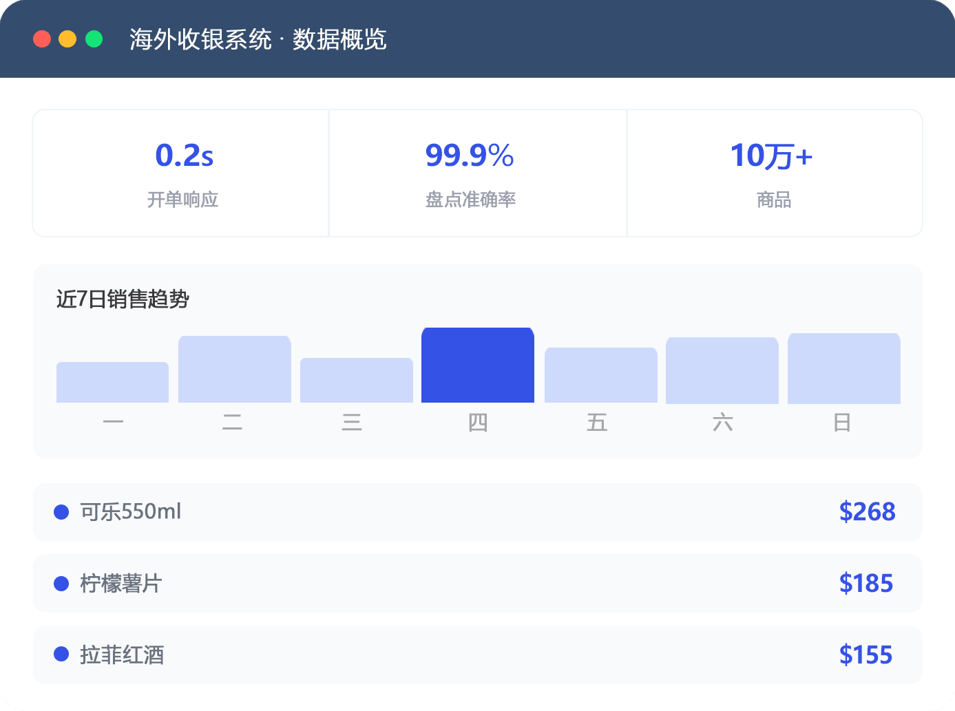Viewport: 955px width, 711px height.
Task: Click the sales bar for 一
Action: 112,382
